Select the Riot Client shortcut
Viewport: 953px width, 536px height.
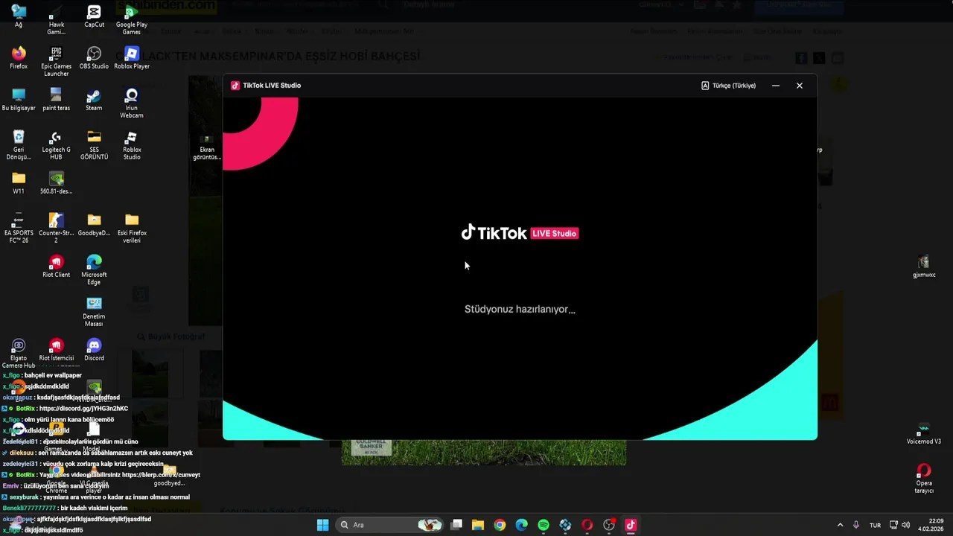point(57,267)
